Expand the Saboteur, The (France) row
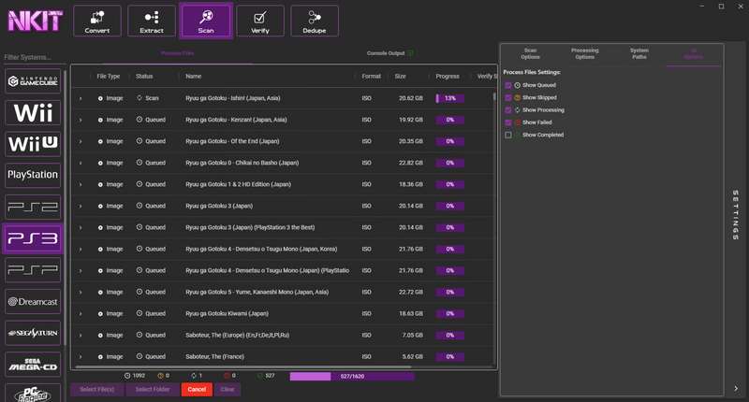Image resolution: width=749 pixels, height=402 pixels. 81,357
